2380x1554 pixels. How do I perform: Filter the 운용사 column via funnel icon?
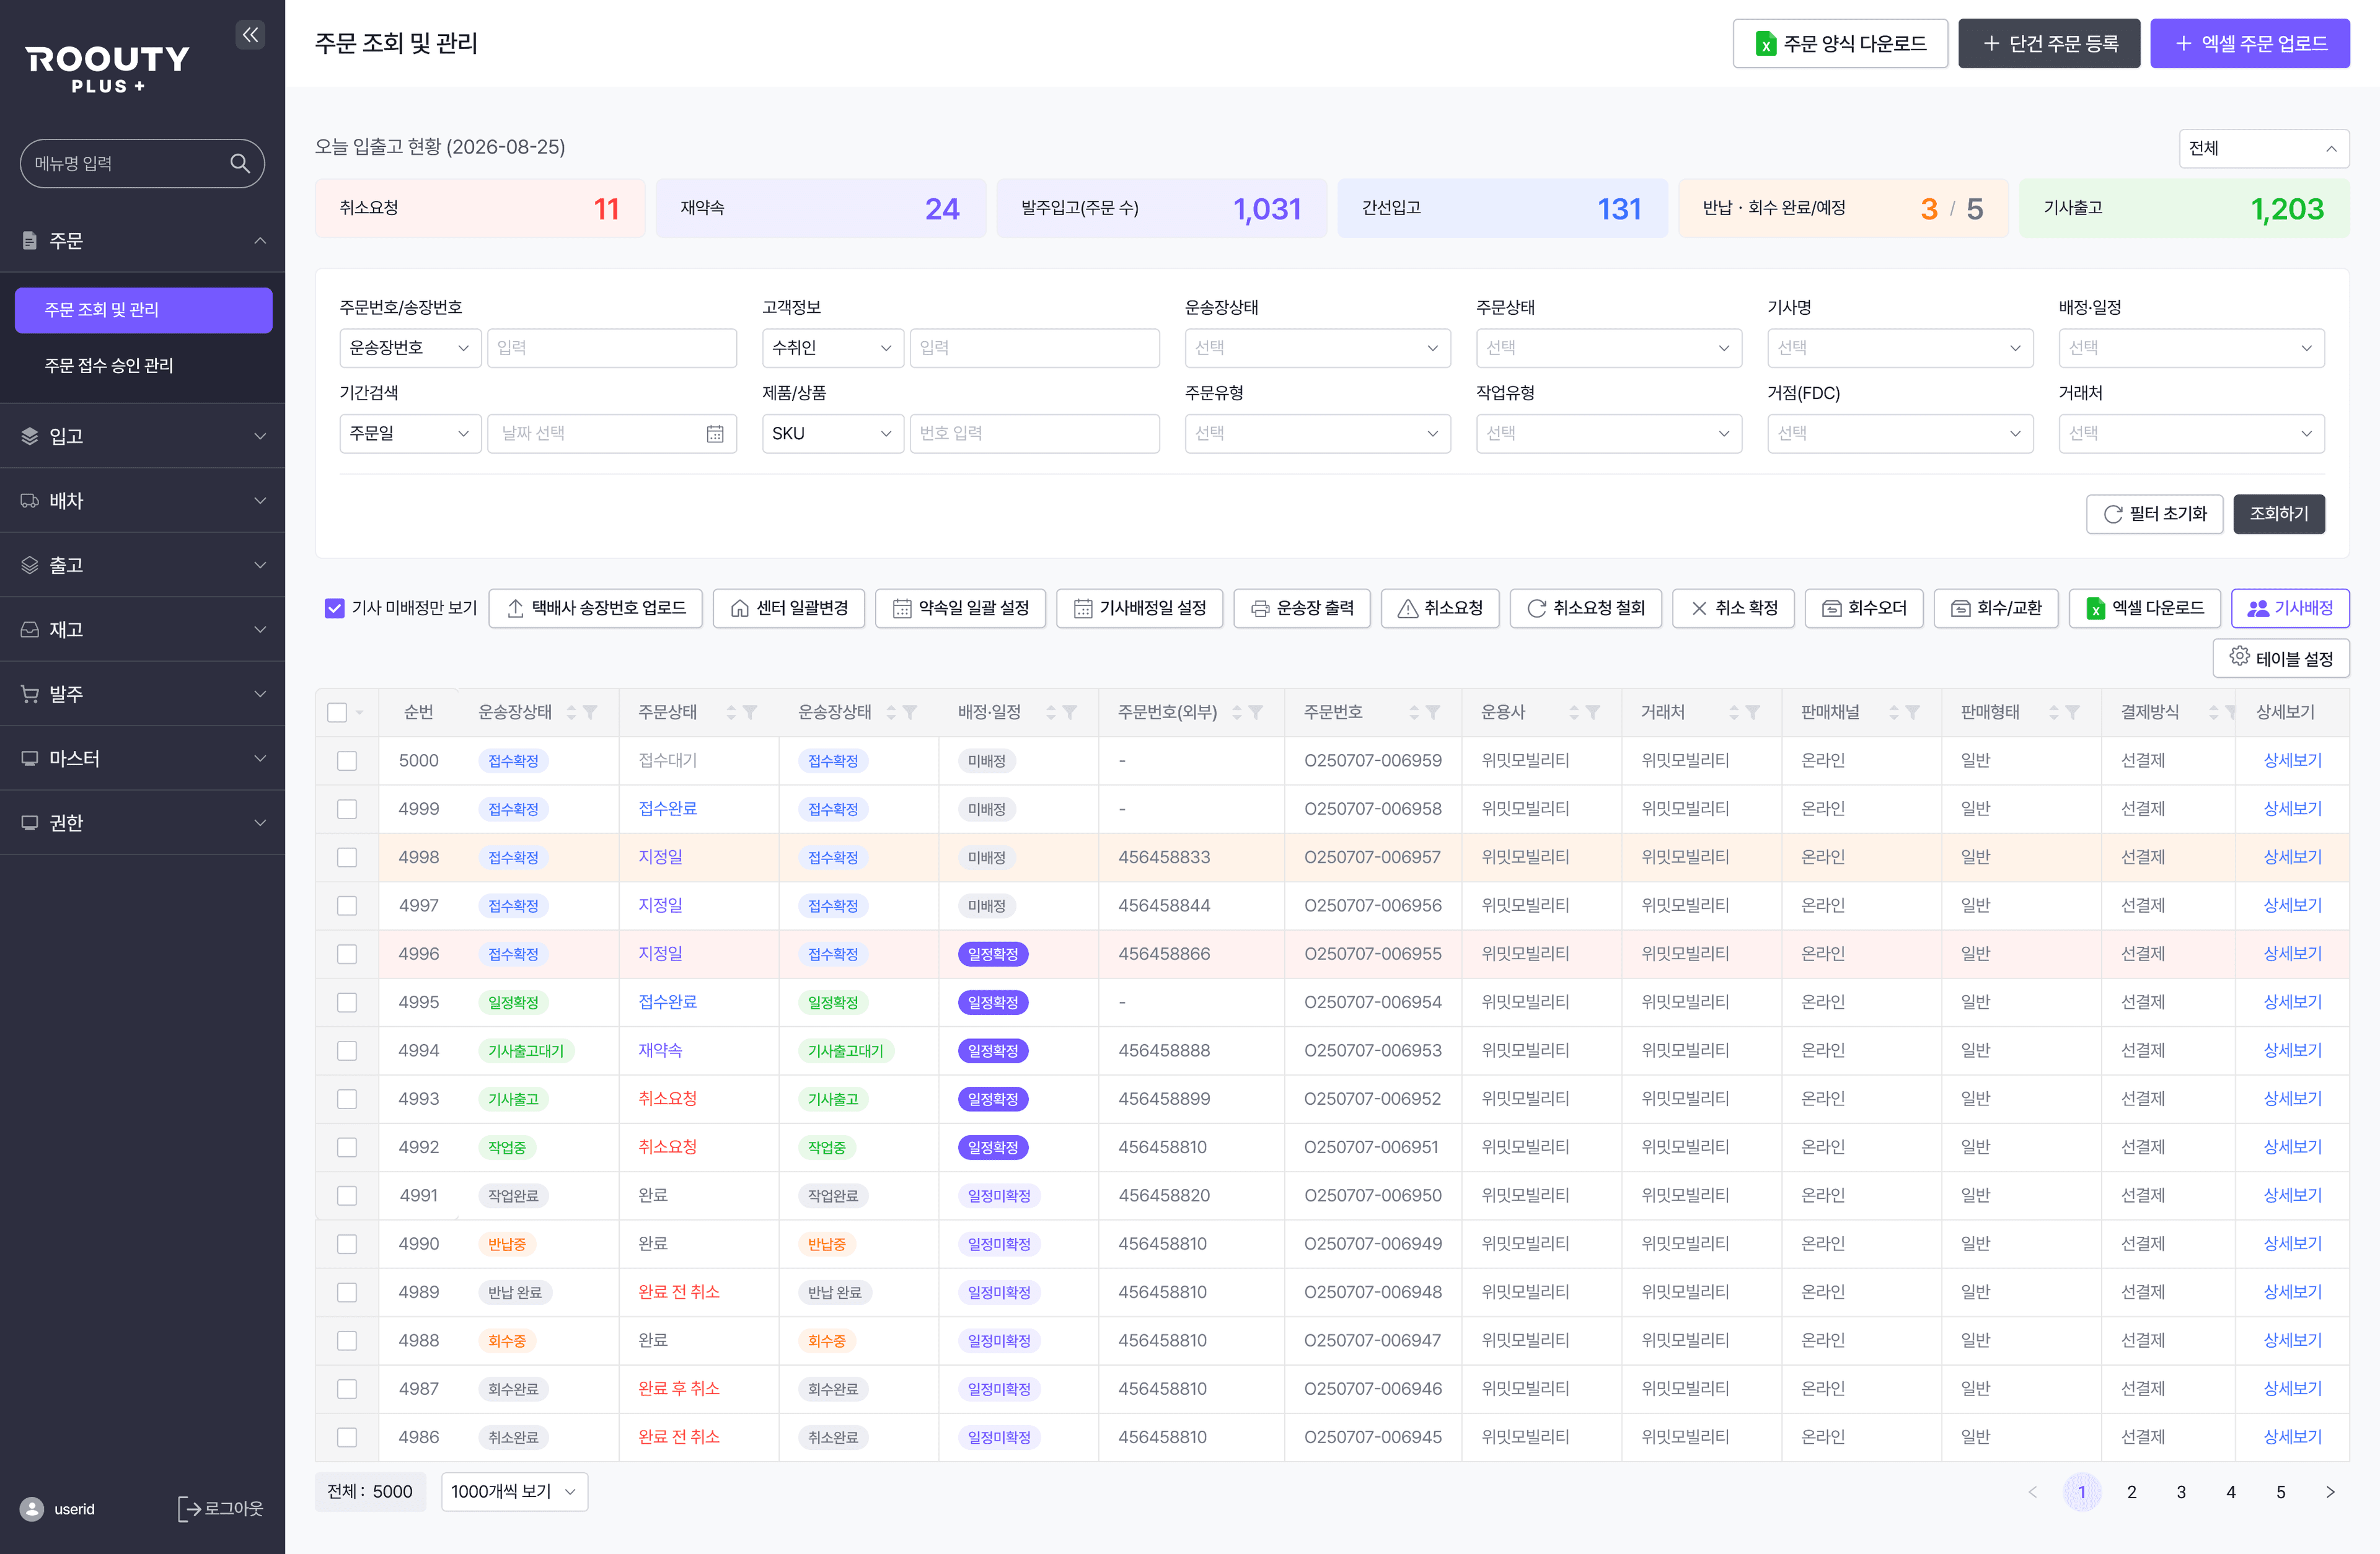pos(1593,712)
